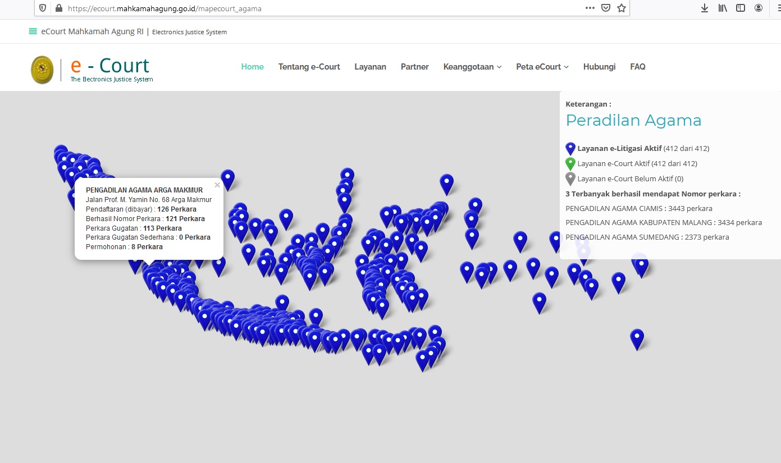
Task: Close the Arga Makmur info popup
Action: pyautogui.click(x=217, y=185)
